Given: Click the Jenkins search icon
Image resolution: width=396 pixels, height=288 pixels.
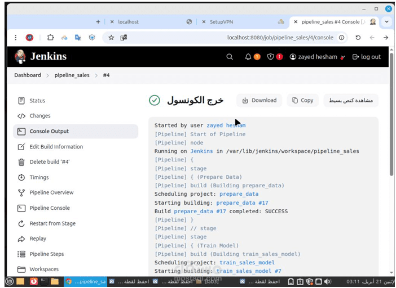Looking at the screenshot, I should pyautogui.click(x=230, y=57).
